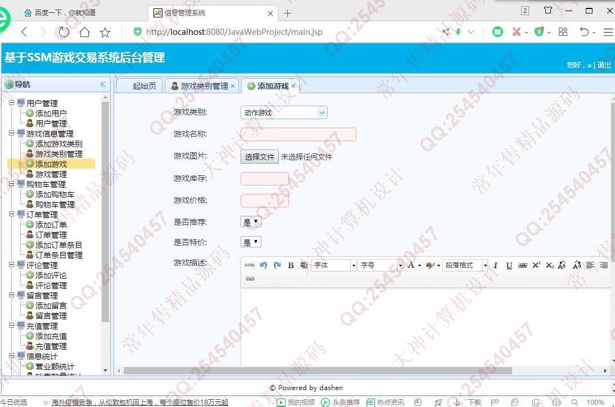
Task: Toggle underline formatting in editor
Action: coord(509,265)
